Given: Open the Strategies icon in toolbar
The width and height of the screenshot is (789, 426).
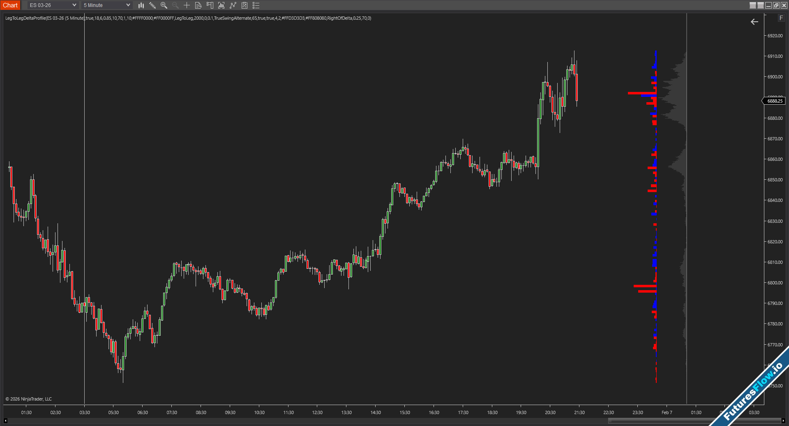Looking at the screenshot, I should (x=245, y=5).
